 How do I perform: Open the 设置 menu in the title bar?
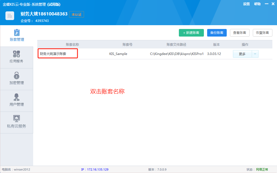(246, 4)
